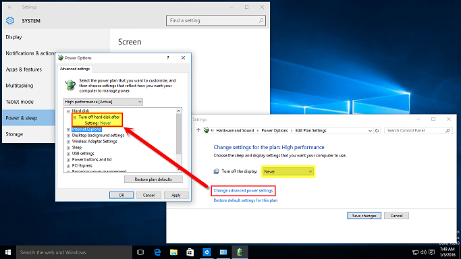Click the up arrow in Control Panel address bar

click(198, 130)
